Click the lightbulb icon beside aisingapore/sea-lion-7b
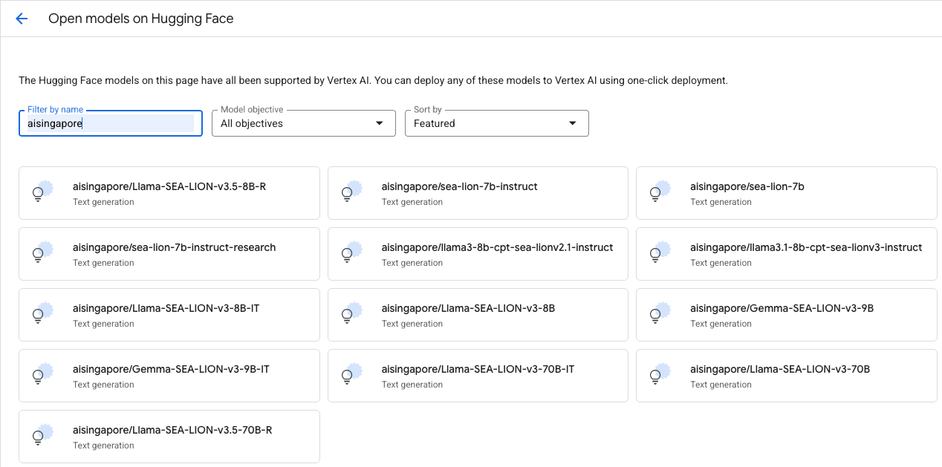This screenshot has width=942, height=467. (x=656, y=193)
